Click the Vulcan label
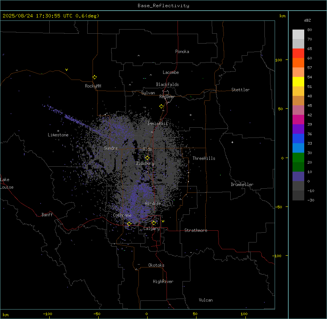 [206, 300]
